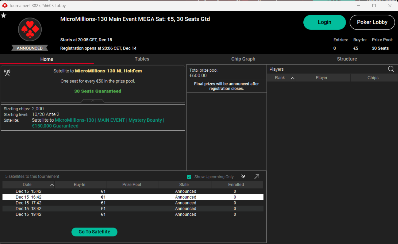The image size is (398, 244).
Task: Sort satellites by State column
Action: (185, 184)
